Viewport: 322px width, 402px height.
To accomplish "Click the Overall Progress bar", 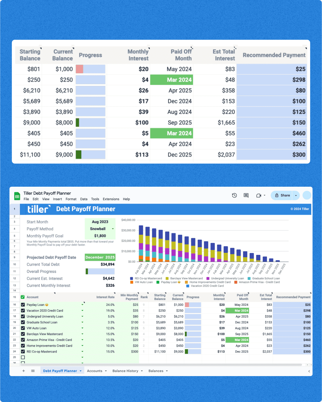I will [x=100, y=271].
